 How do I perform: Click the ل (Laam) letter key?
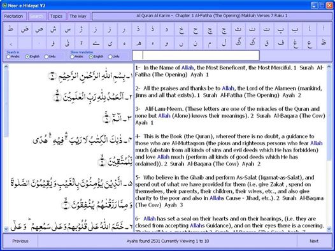(224, 43)
